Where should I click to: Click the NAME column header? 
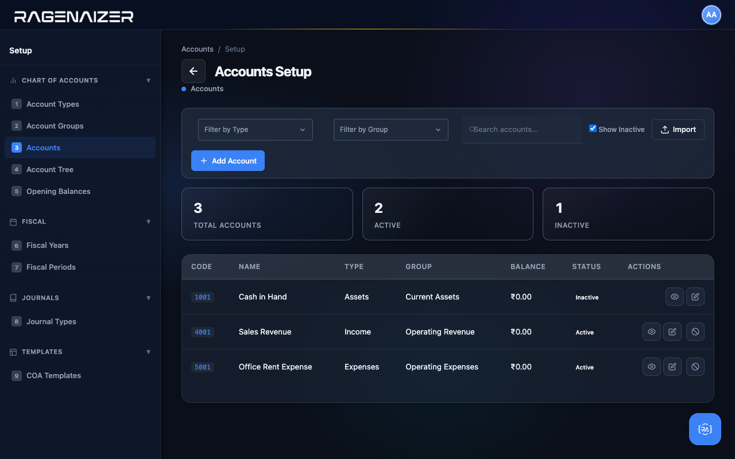pos(250,267)
